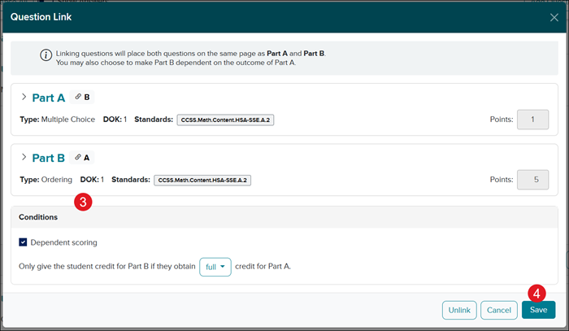Save the question link settings

538,310
